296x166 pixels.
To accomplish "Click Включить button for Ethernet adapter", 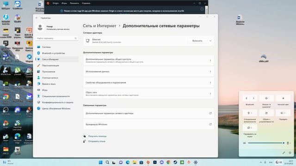I will 197,41.
